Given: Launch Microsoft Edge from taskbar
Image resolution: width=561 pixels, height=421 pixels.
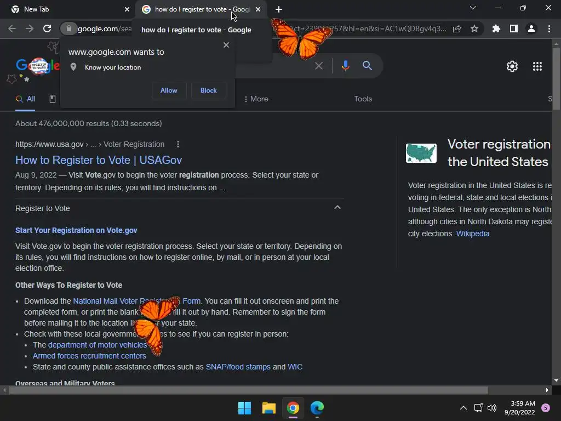Looking at the screenshot, I should 317,408.
